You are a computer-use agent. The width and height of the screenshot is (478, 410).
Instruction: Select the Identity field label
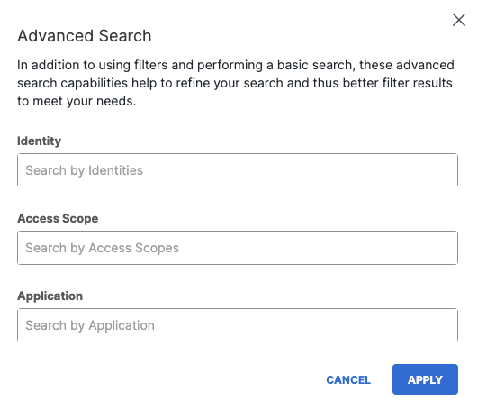(x=39, y=141)
